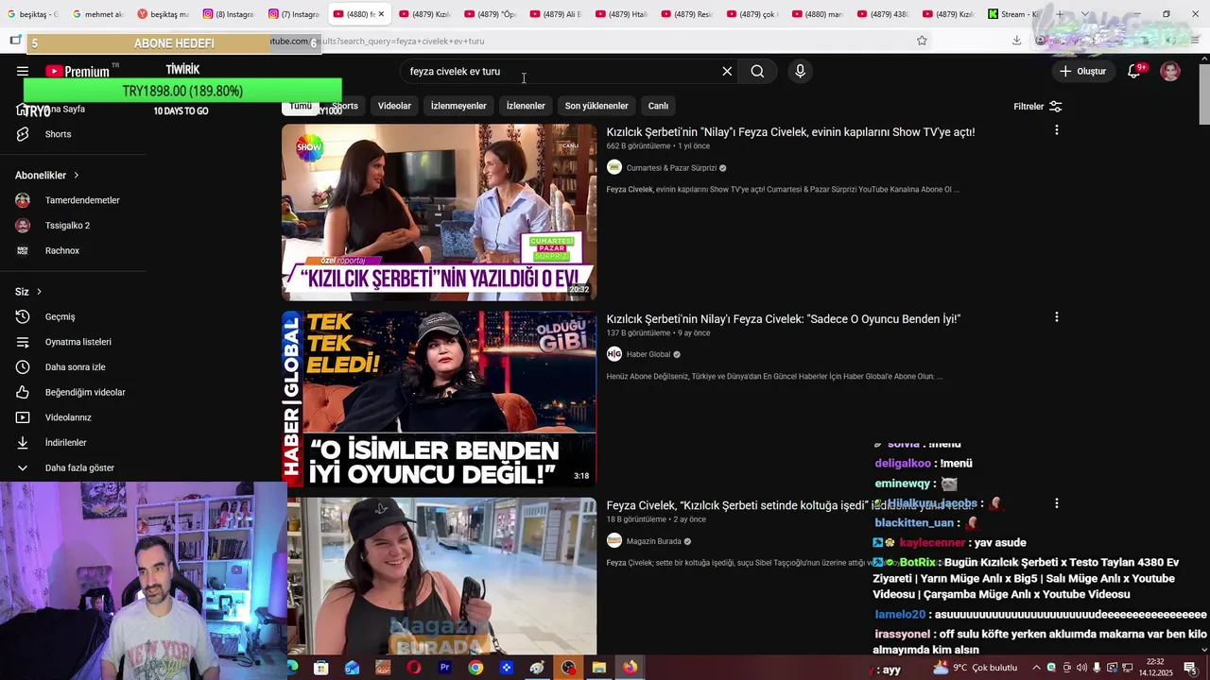Select the Tümü filter chip
The height and width of the screenshot is (680, 1210).
click(301, 106)
